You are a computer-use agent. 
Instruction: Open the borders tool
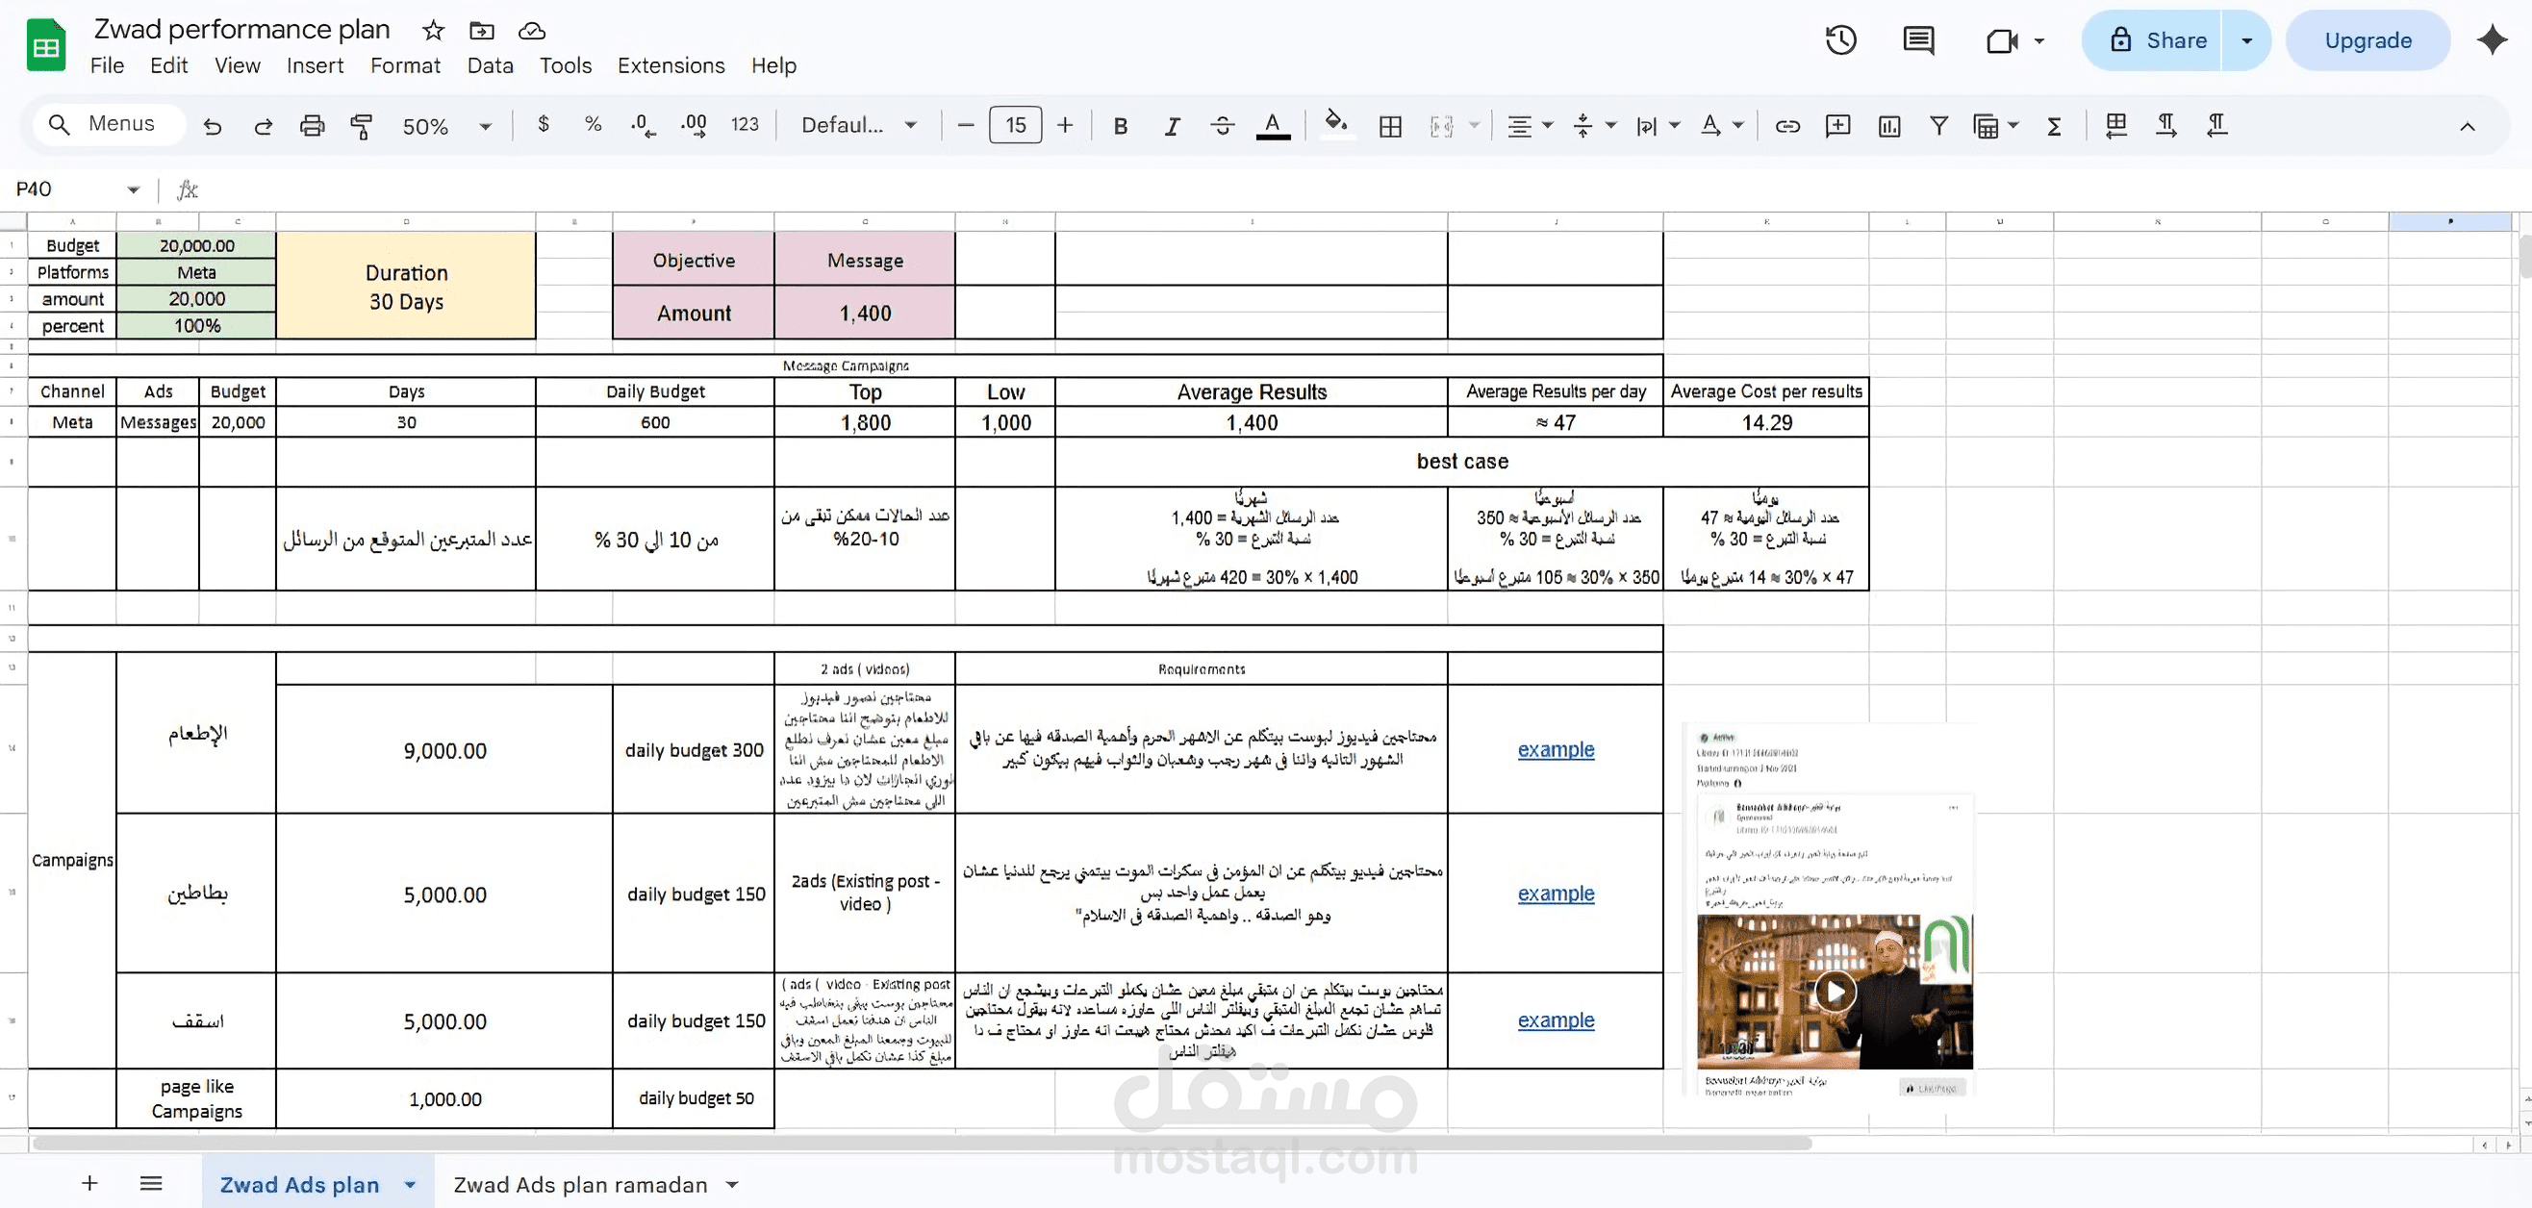[x=1390, y=126]
